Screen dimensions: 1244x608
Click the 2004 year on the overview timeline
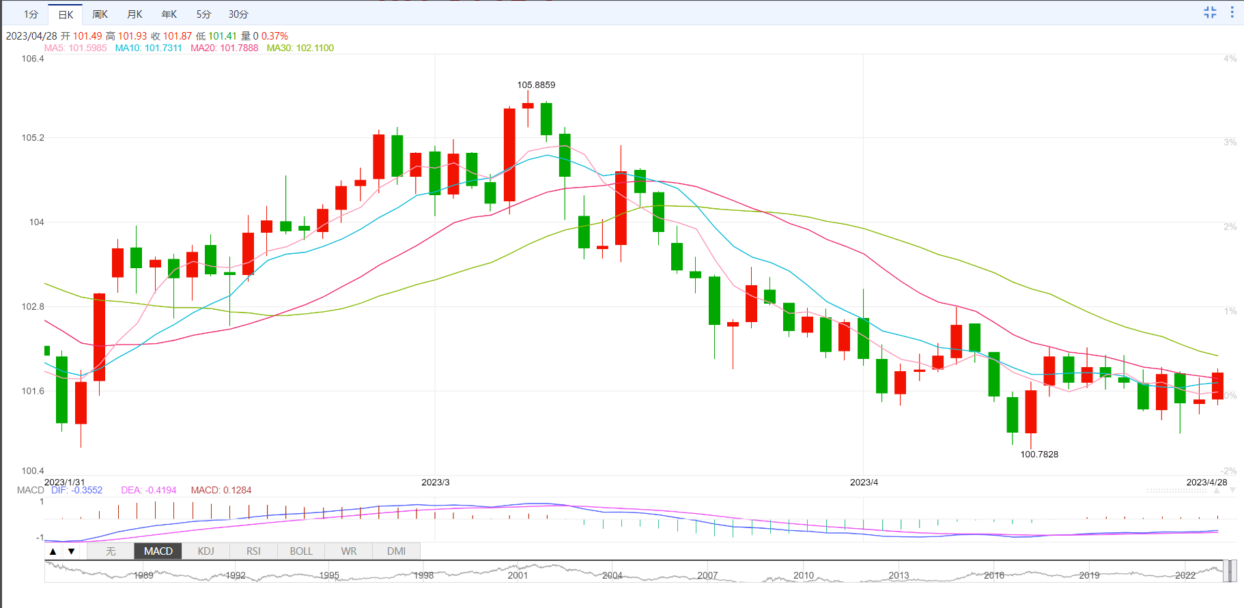point(612,575)
